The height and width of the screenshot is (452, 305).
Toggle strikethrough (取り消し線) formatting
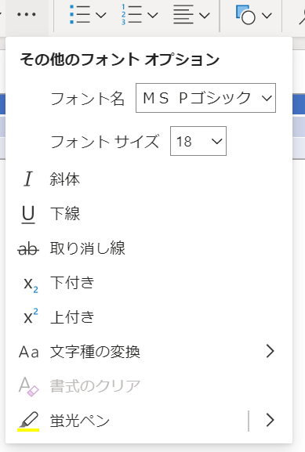point(149,248)
